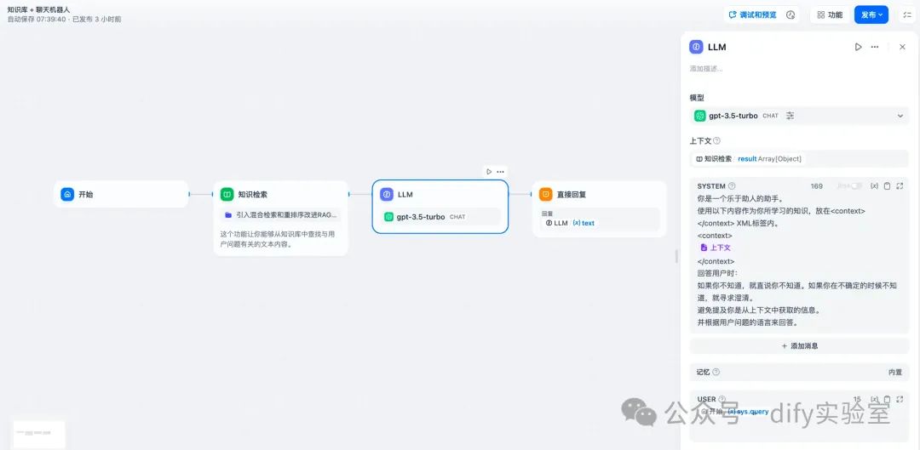Click the sys.query variable chip
This screenshot has height=450, width=920.
click(748, 412)
